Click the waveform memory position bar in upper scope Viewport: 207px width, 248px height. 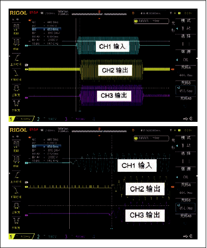pyautogui.click(x=99, y=14)
